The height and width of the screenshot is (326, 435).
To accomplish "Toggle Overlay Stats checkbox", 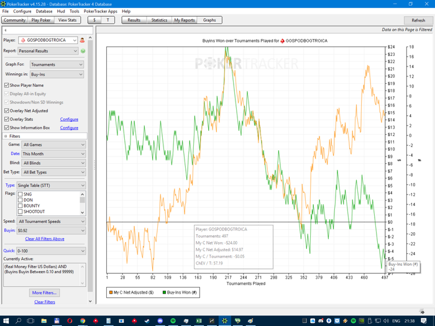I will (7, 119).
